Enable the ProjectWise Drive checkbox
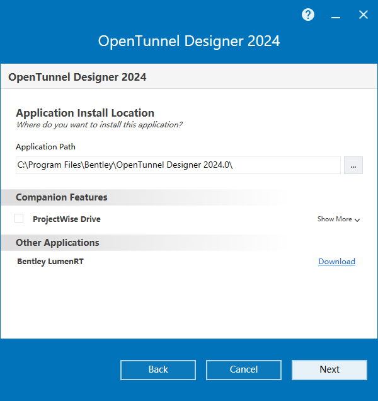 tap(19, 218)
